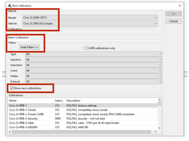This screenshot has width=189, height=141.
Task: Click the grayed Ok button
Action: (x=173, y=14)
